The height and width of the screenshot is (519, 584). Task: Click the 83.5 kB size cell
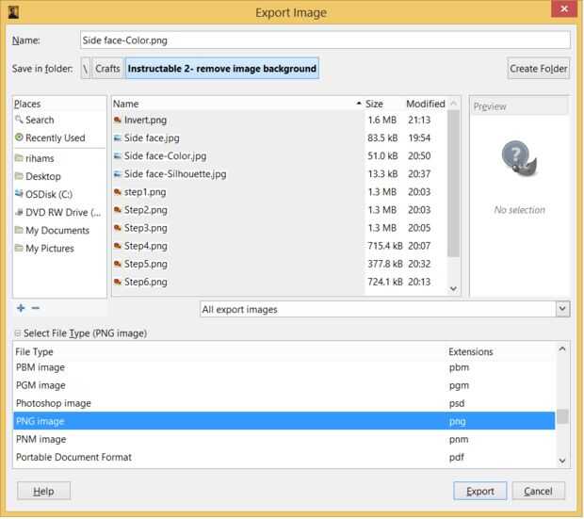pyautogui.click(x=382, y=138)
